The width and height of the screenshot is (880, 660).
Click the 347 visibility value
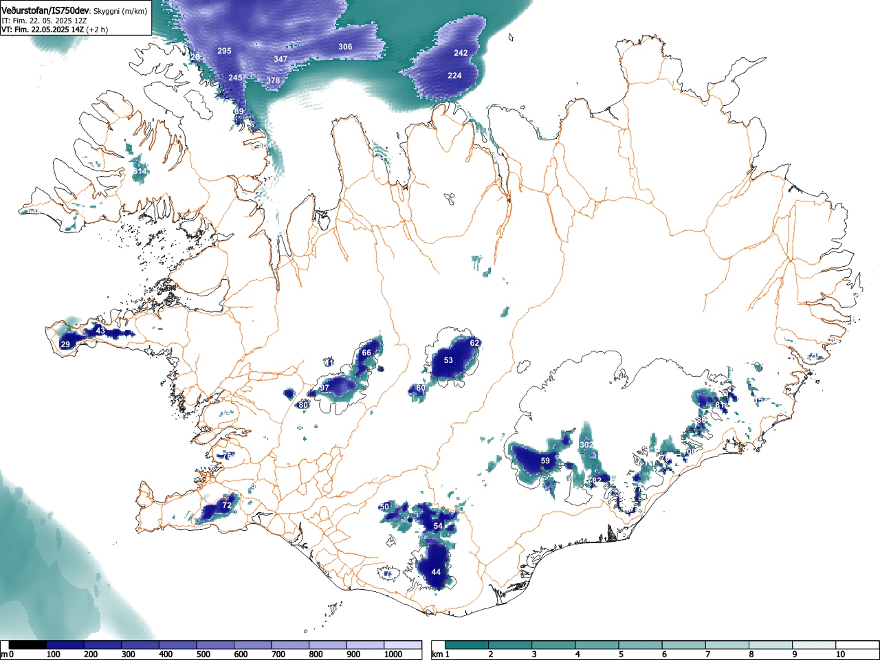pyautogui.click(x=280, y=59)
